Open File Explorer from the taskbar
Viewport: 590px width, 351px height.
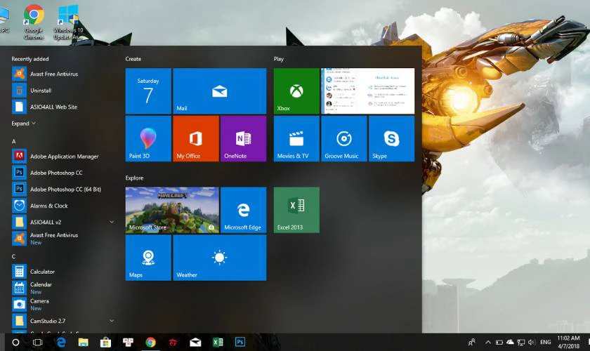83,343
